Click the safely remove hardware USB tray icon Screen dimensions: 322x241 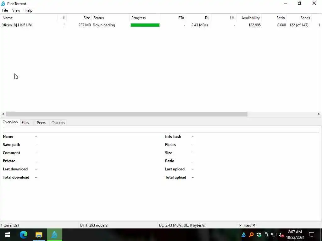click(266, 235)
